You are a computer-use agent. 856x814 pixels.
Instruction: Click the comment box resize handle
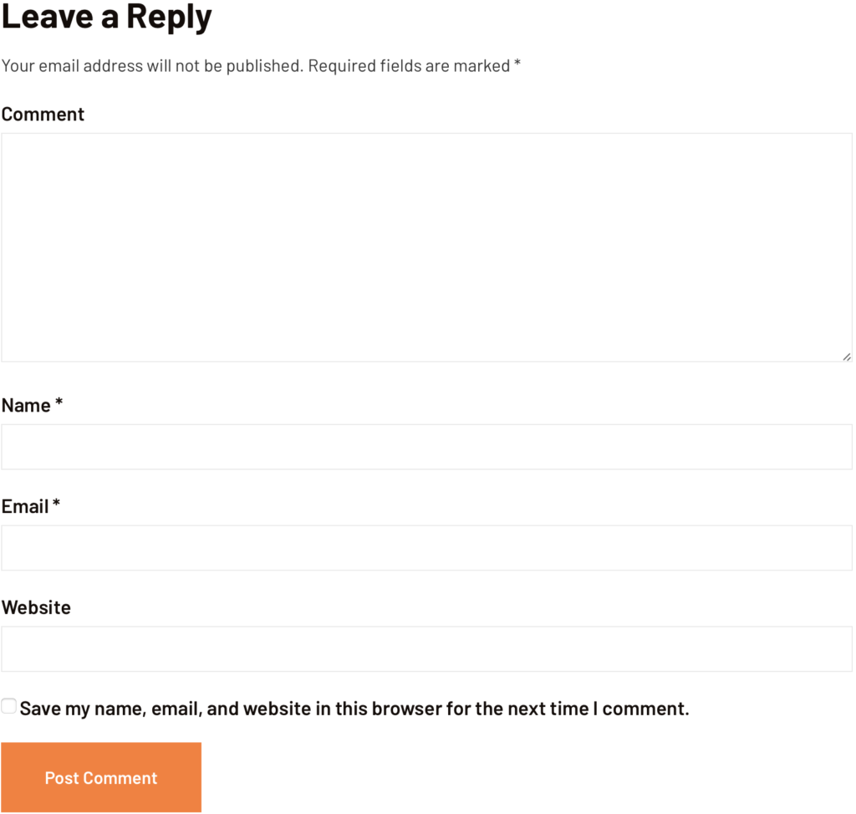pos(846,356)
